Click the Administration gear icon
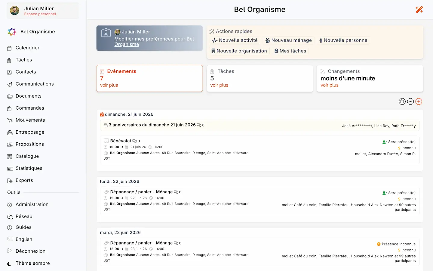Viewport: 433px width, 271px height. 10,205
